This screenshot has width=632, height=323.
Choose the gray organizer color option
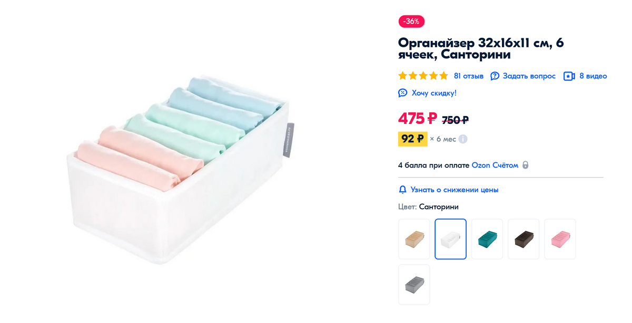[414, 285]
